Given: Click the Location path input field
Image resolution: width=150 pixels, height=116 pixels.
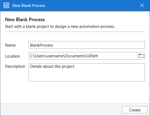Looking at the screenshot, I should pyautogui.click(x=83, y=56).
